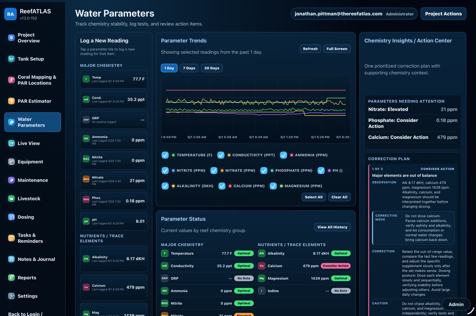Open the Live View menu item
Viewport: 476px width, 316px height.
click(x=33, y=143)
